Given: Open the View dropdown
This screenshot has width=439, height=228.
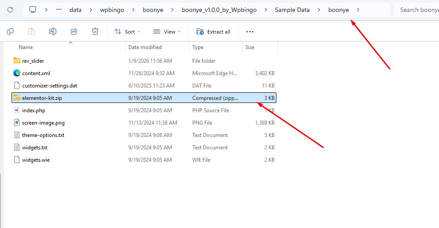Looking at the screenshot, I should (167, 32).
